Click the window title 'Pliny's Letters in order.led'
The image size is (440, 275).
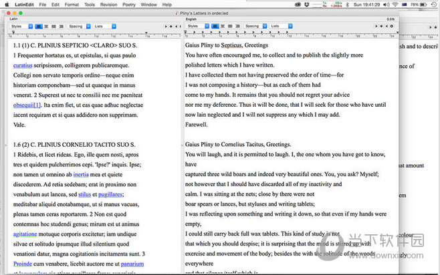[x=204, y=13]
